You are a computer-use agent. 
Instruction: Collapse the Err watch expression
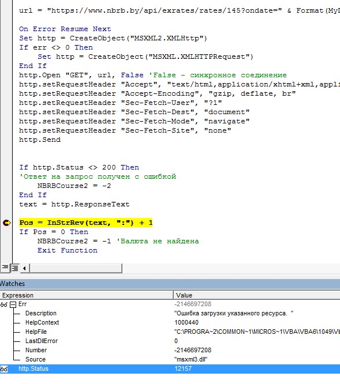[x=13, y=304]
